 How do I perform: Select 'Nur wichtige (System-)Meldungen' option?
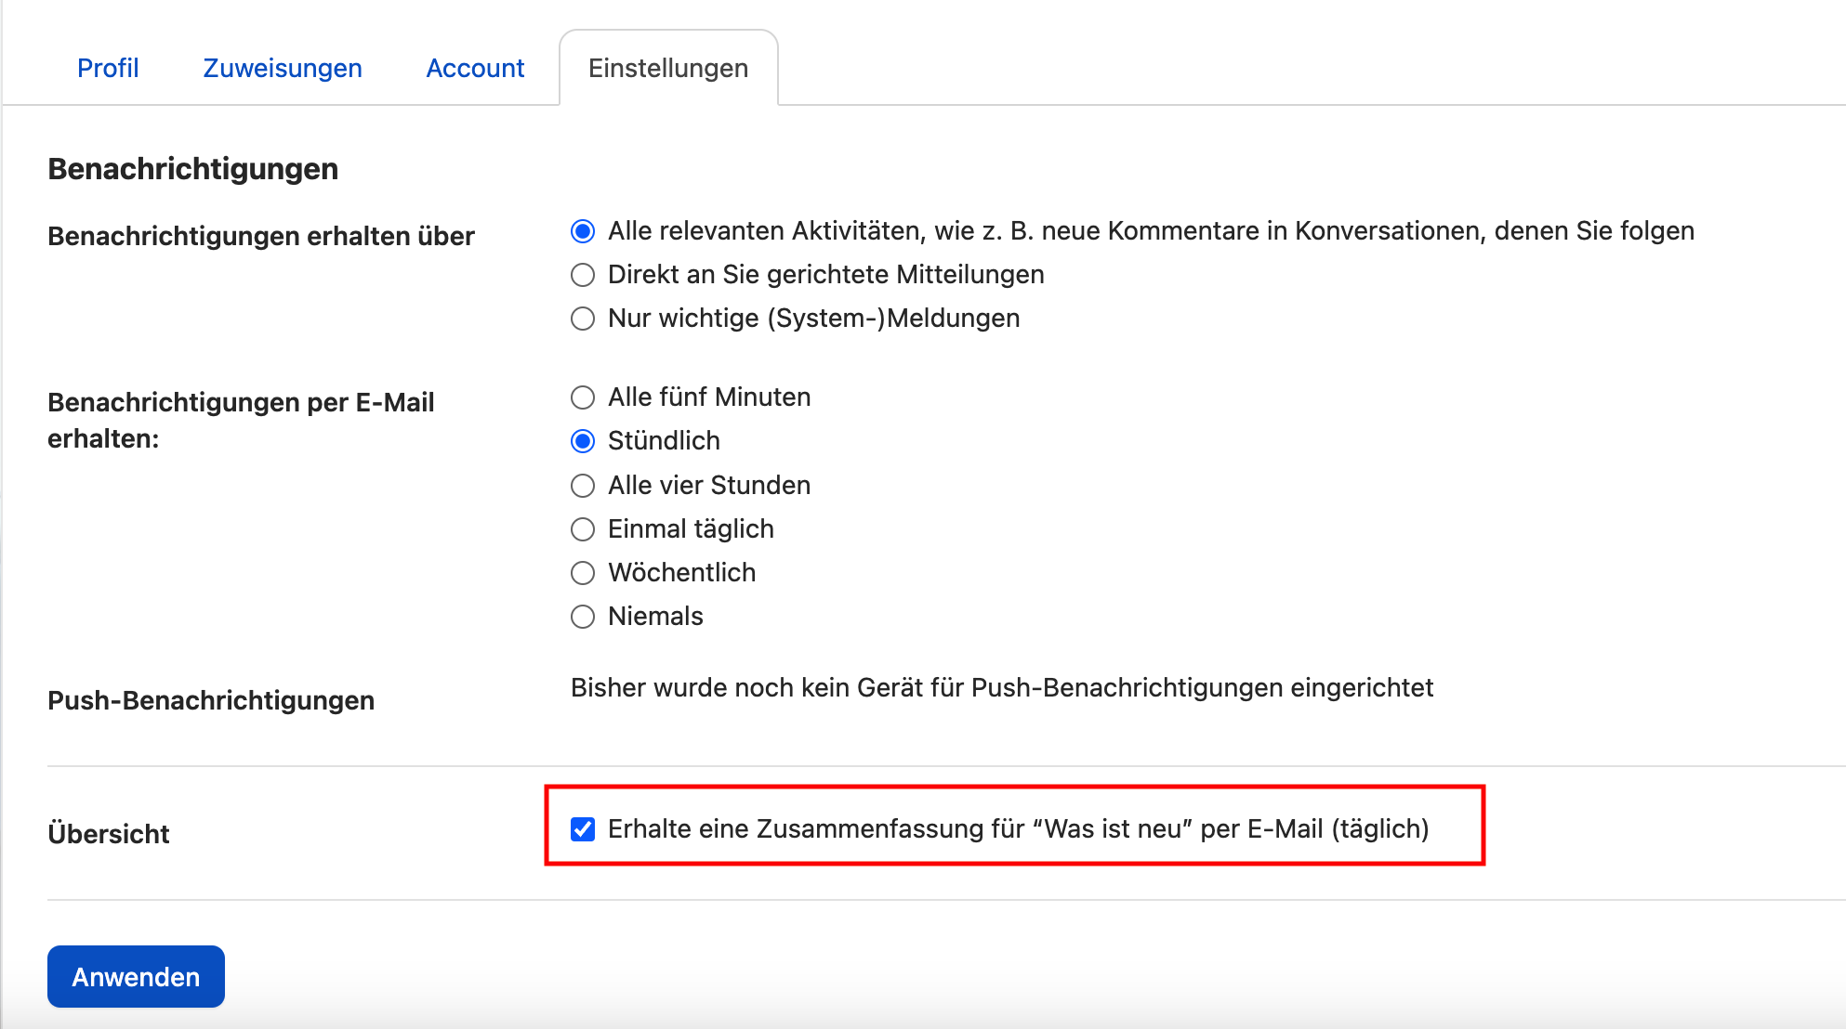point(583,319)
